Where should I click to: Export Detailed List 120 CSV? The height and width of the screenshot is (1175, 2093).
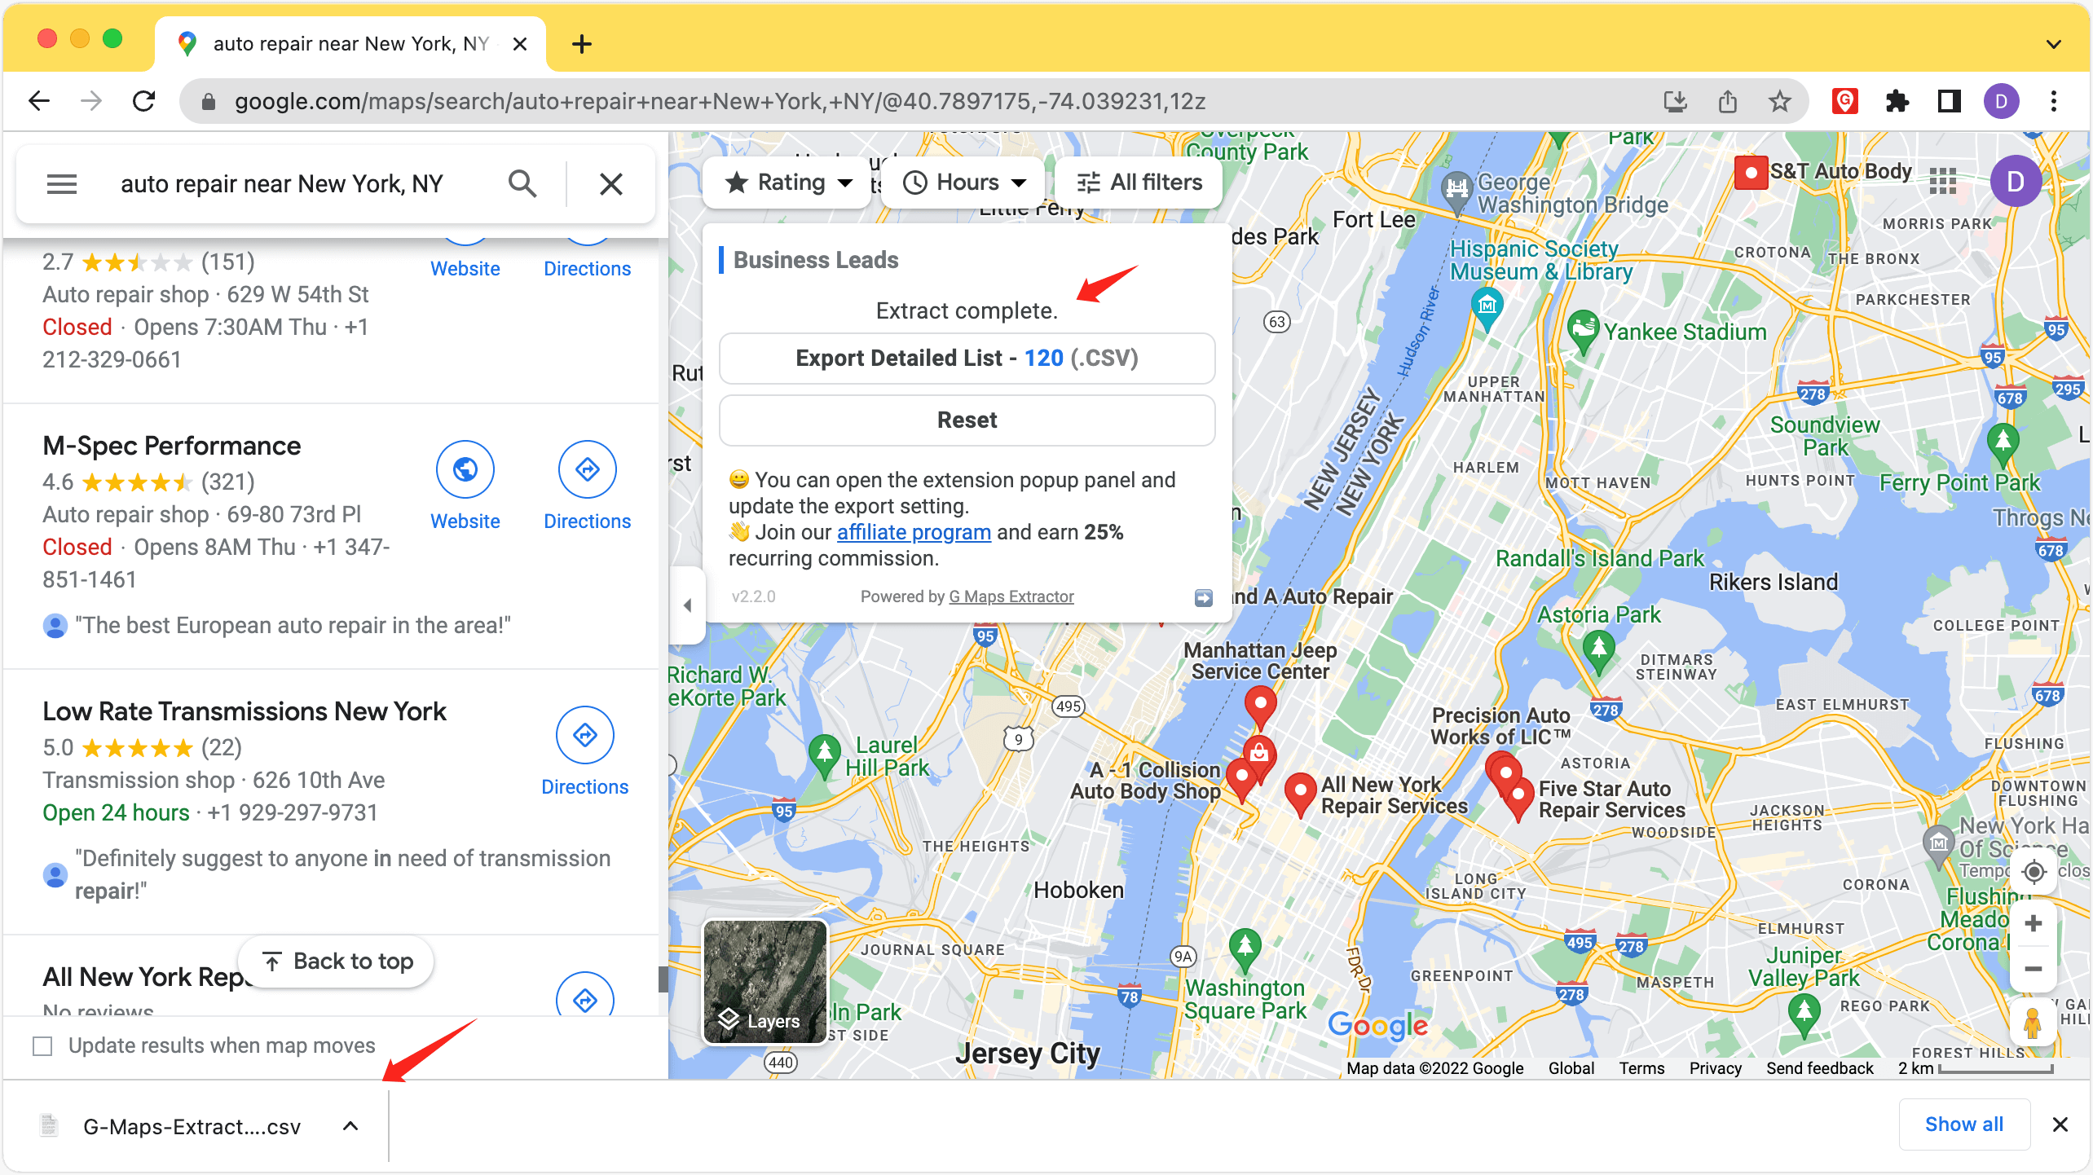pyautogui.click(x=967, y=358)
